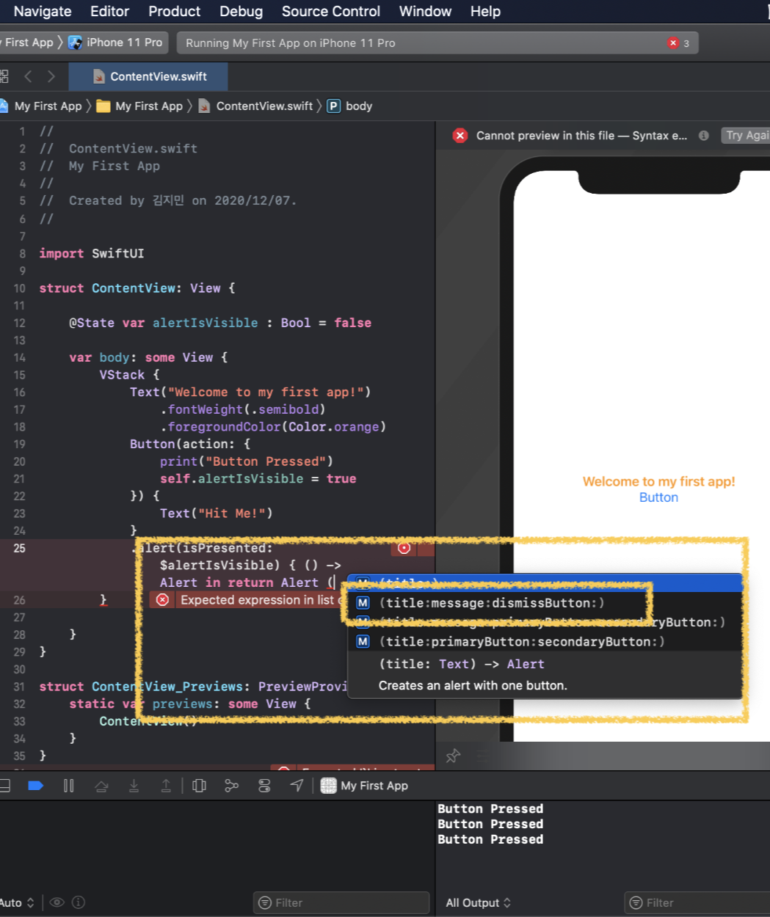The width and height of the screenshot is (770, 917).
Task: Select (title:primaryButton:secondaryButton:) completion
Action: (x=544, y=642)
